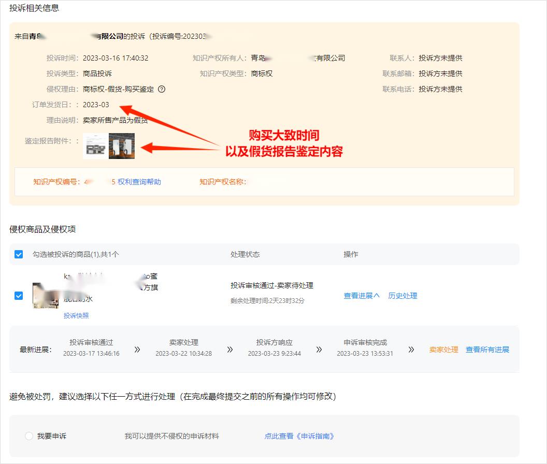This screenshot has width=547, height=464.
Task: Click the complained product image thumbnail
Action: click(x=45, y=296)
